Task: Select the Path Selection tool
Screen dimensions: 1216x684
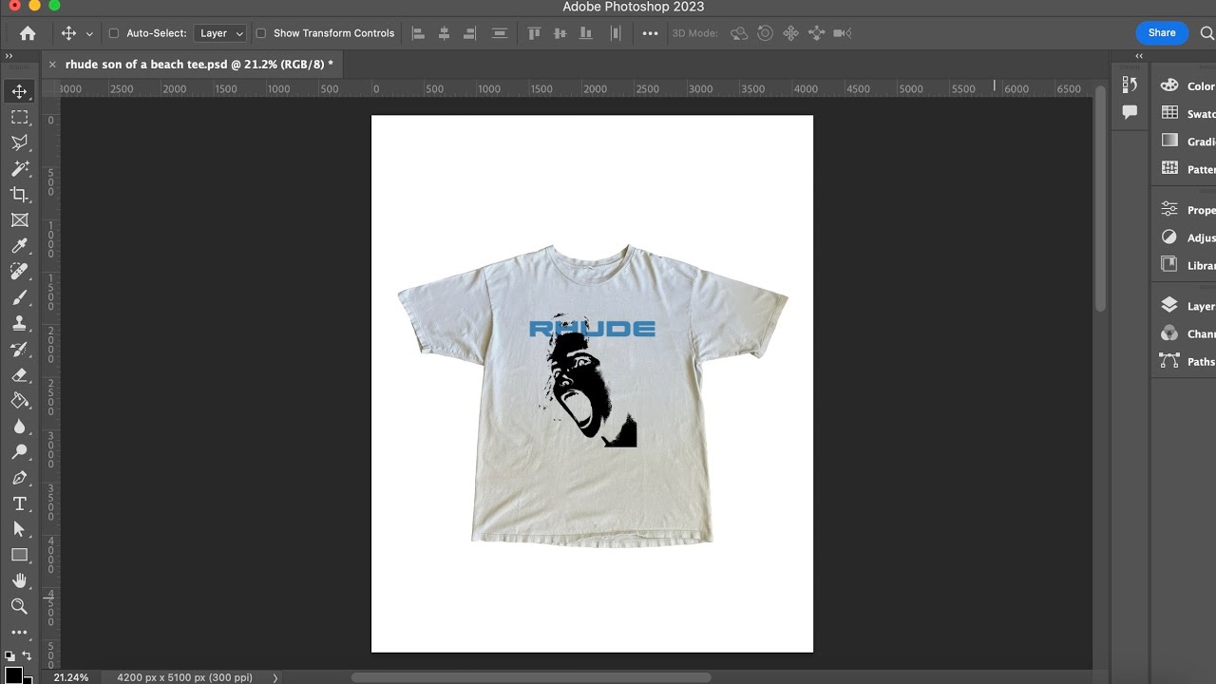Action: click(19, 529)
